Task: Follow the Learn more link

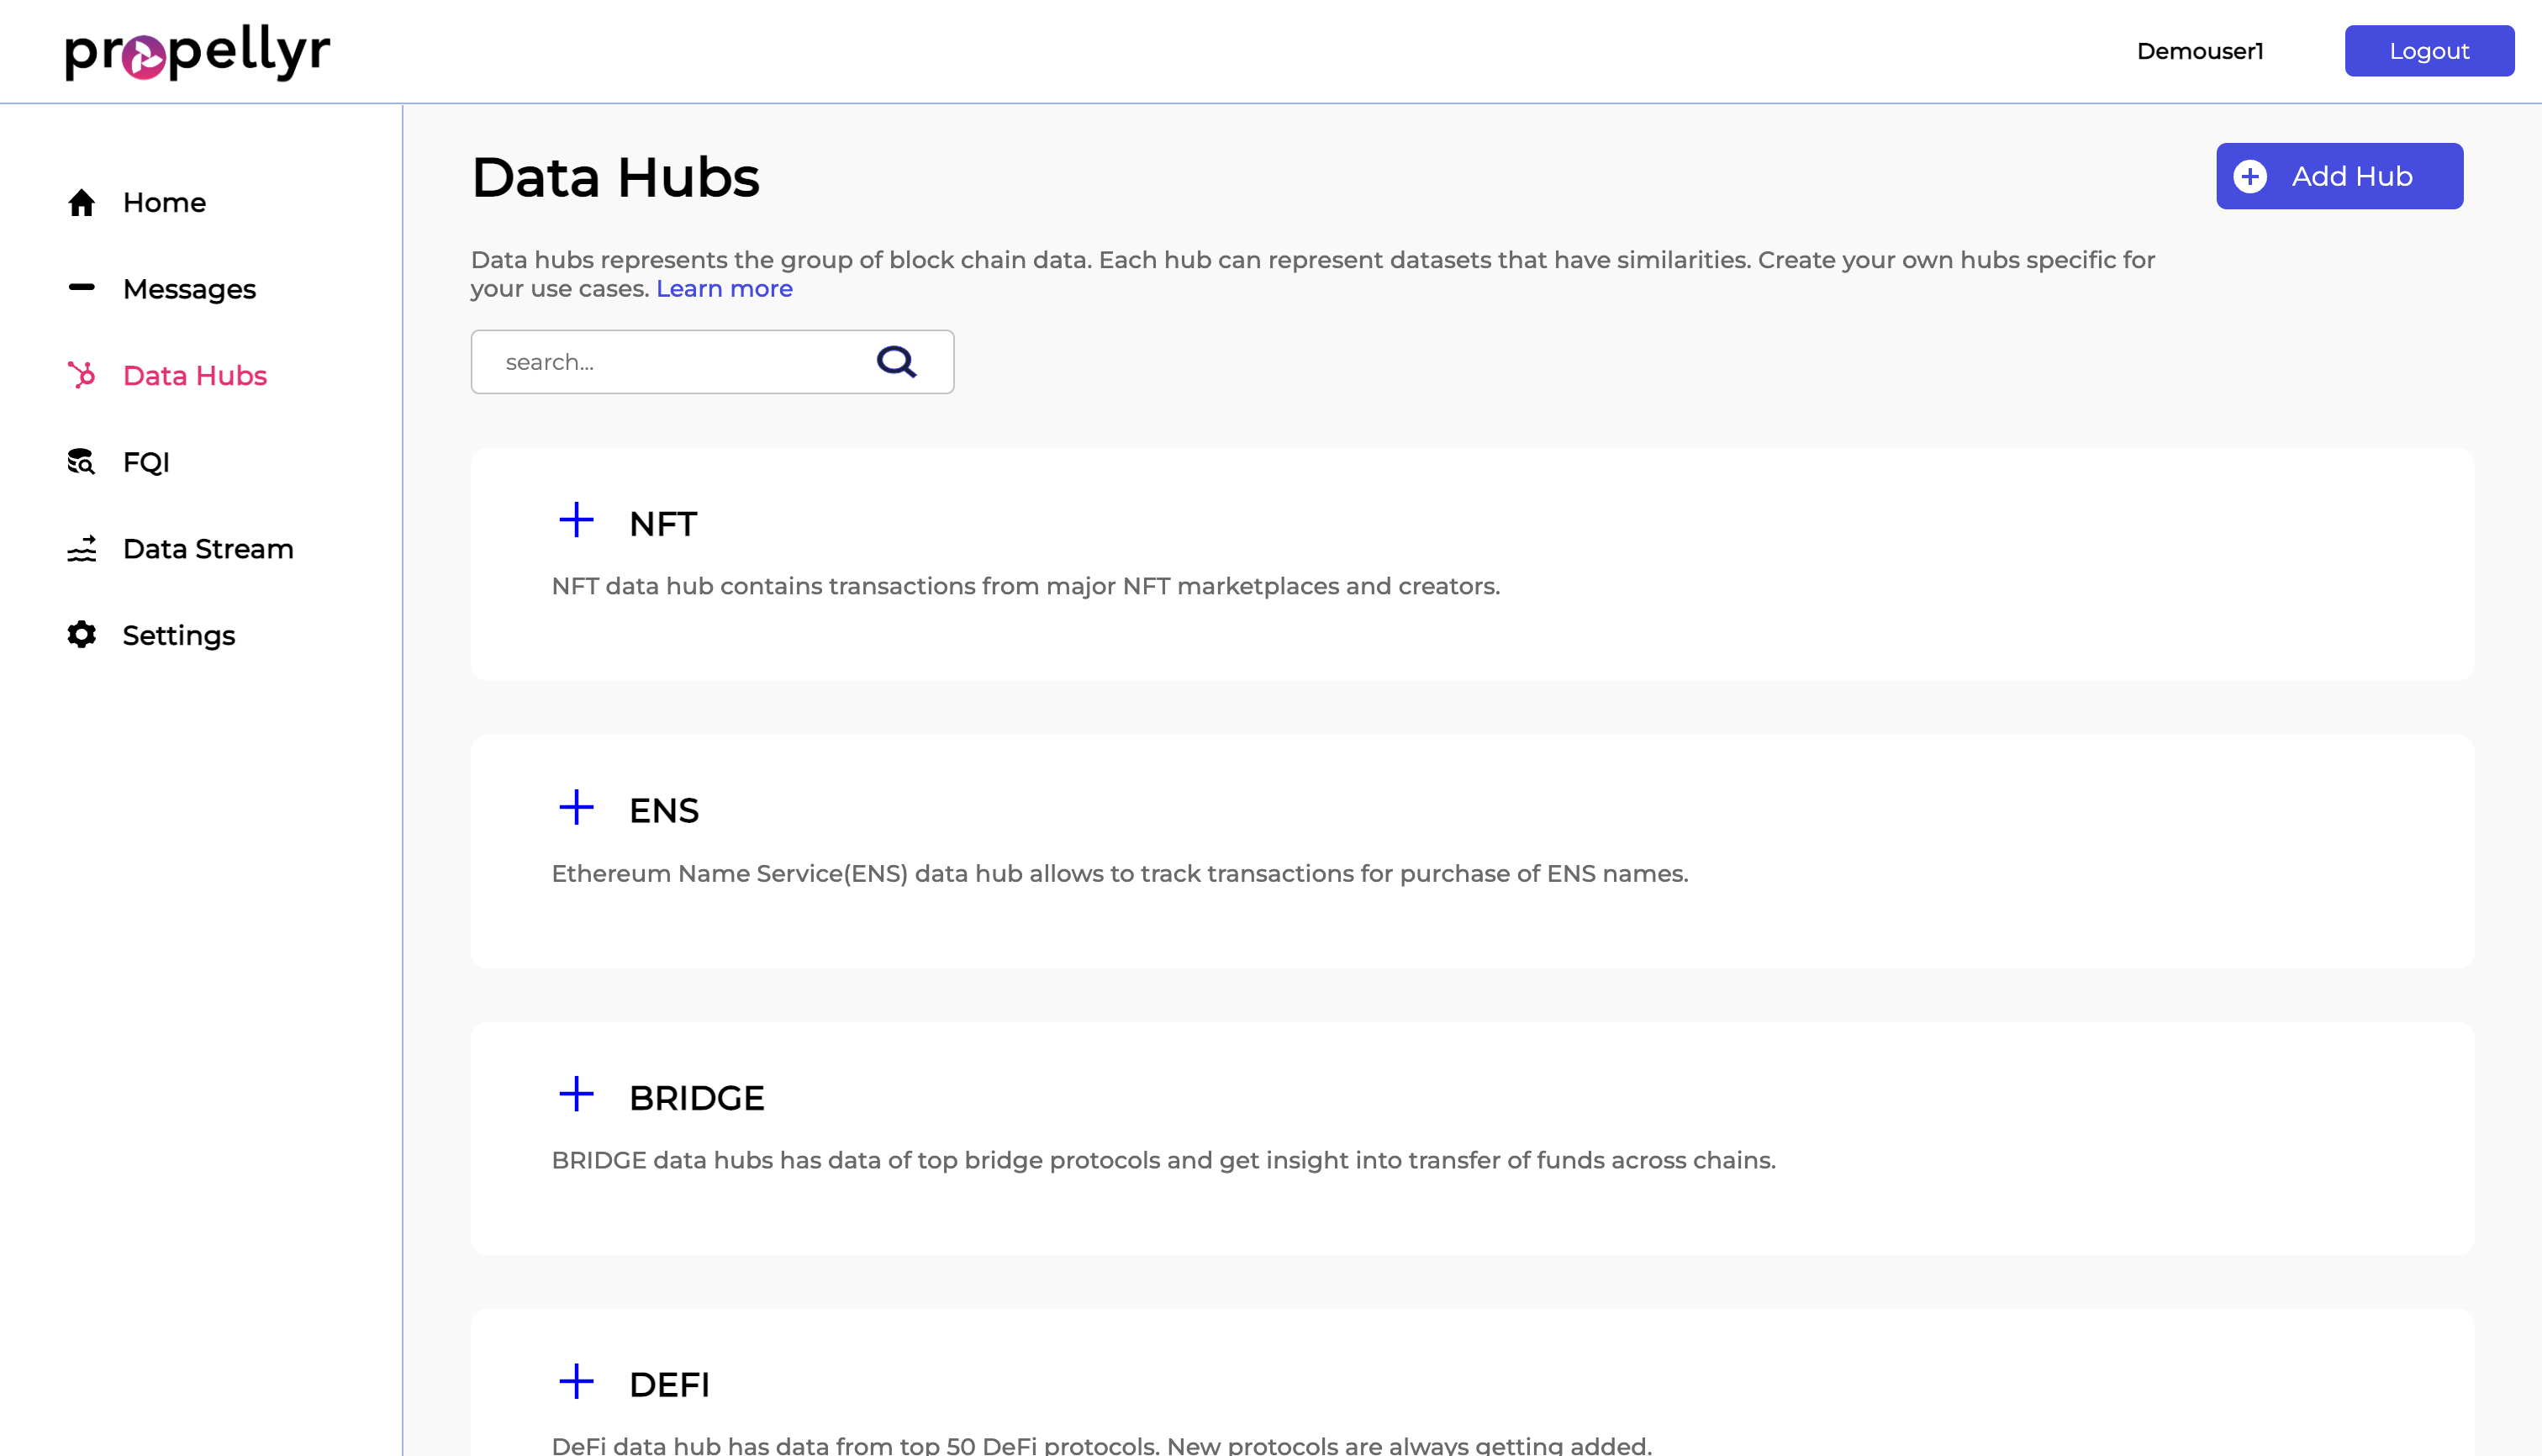Action: (x=724, y=289)
